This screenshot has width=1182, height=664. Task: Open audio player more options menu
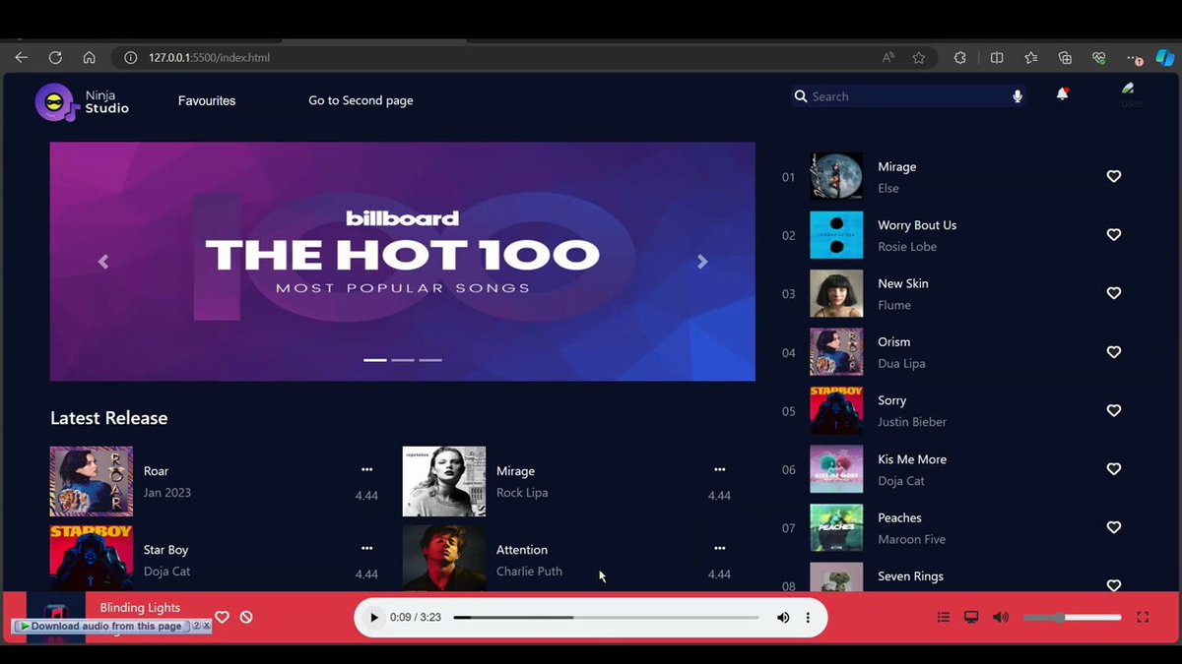pos(808,618)
